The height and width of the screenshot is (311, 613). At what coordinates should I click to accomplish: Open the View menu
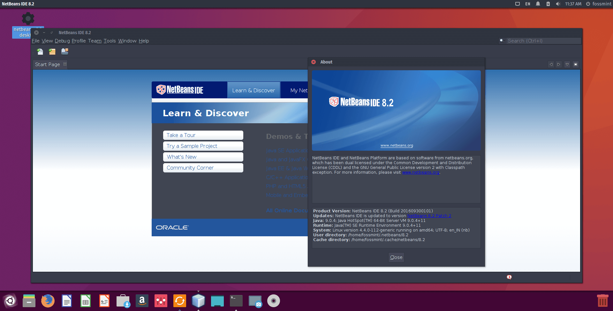pos(47,41)
